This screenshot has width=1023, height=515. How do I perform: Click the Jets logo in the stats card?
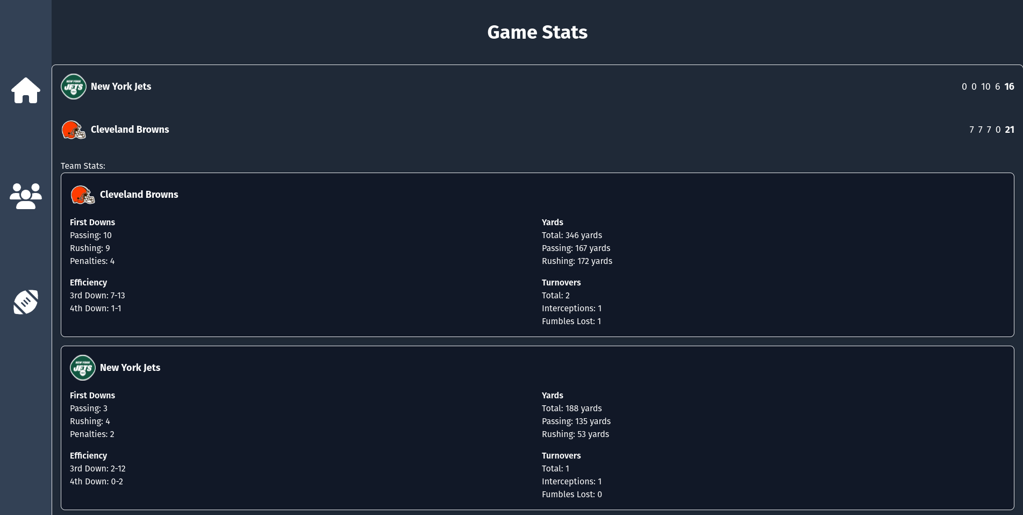(82, 368)
